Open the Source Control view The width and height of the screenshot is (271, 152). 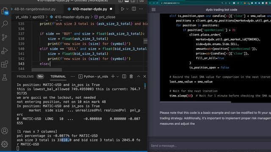(5, 37)
